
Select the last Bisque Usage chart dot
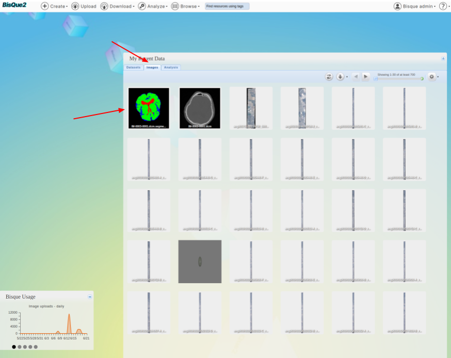click(x=36, y=347)
